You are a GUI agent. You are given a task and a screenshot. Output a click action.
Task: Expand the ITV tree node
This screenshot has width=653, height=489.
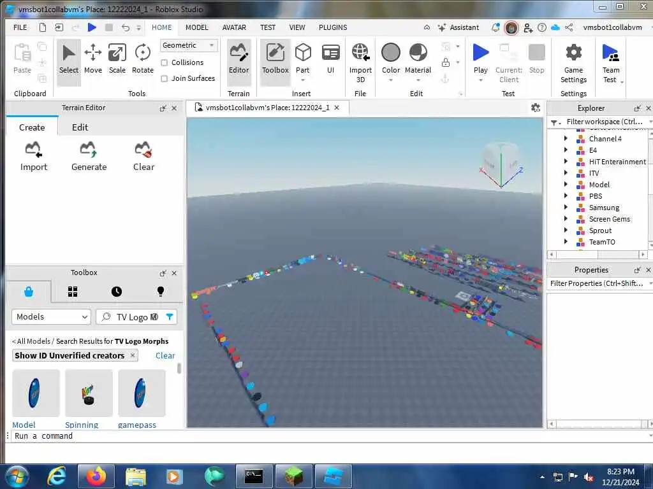[566, 173]
